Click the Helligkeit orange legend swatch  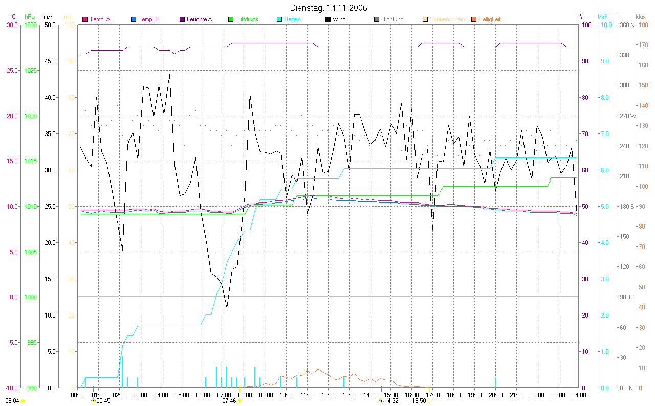[474, 19]
